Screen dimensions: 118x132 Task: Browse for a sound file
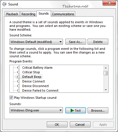point(98,111)
